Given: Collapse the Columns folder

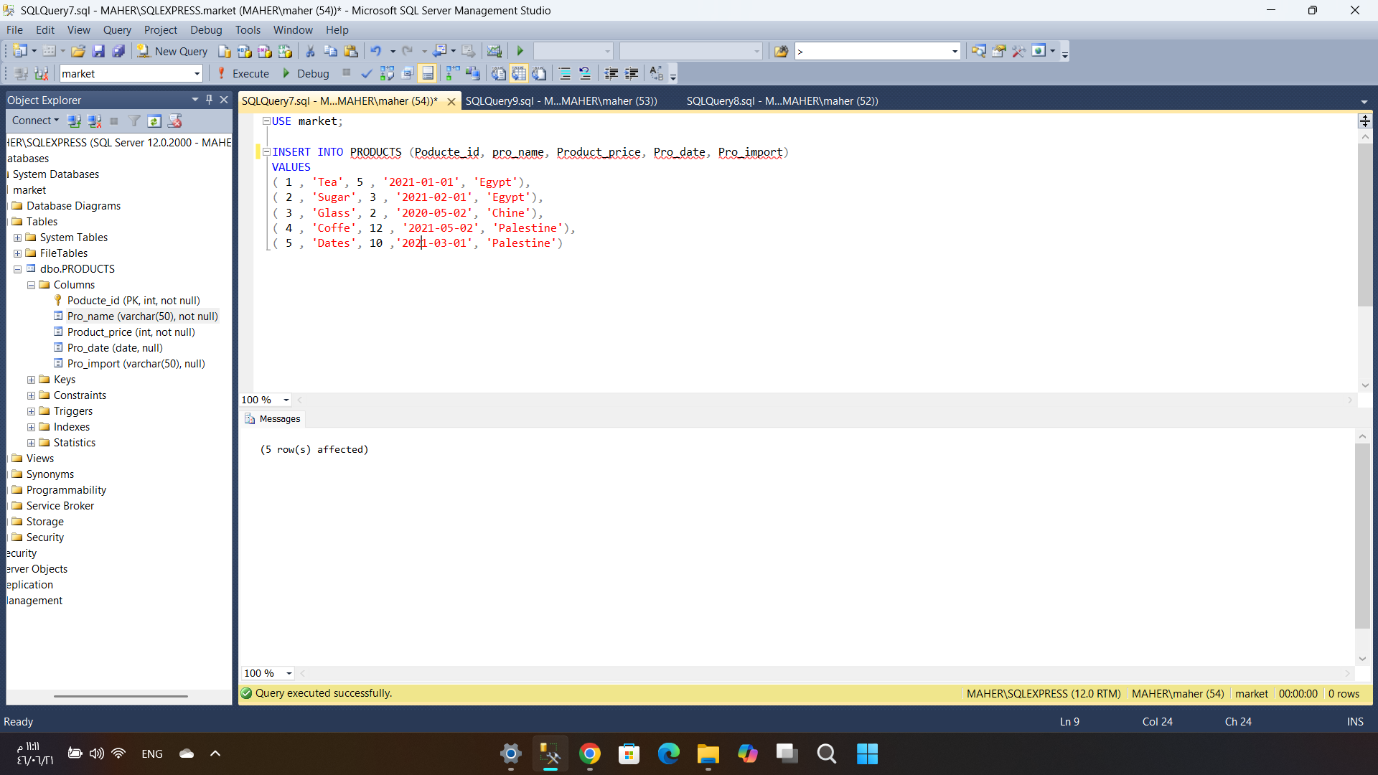Looking at the screenshot, I should click(x=31, y=285).
